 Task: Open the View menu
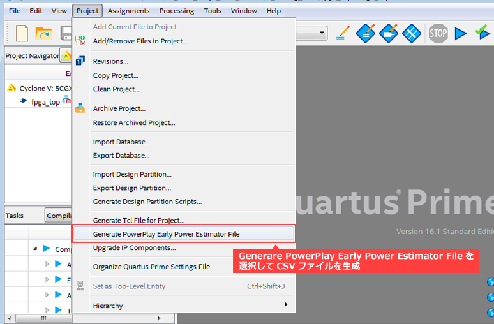pyautogui.click(x=59, y=11)
